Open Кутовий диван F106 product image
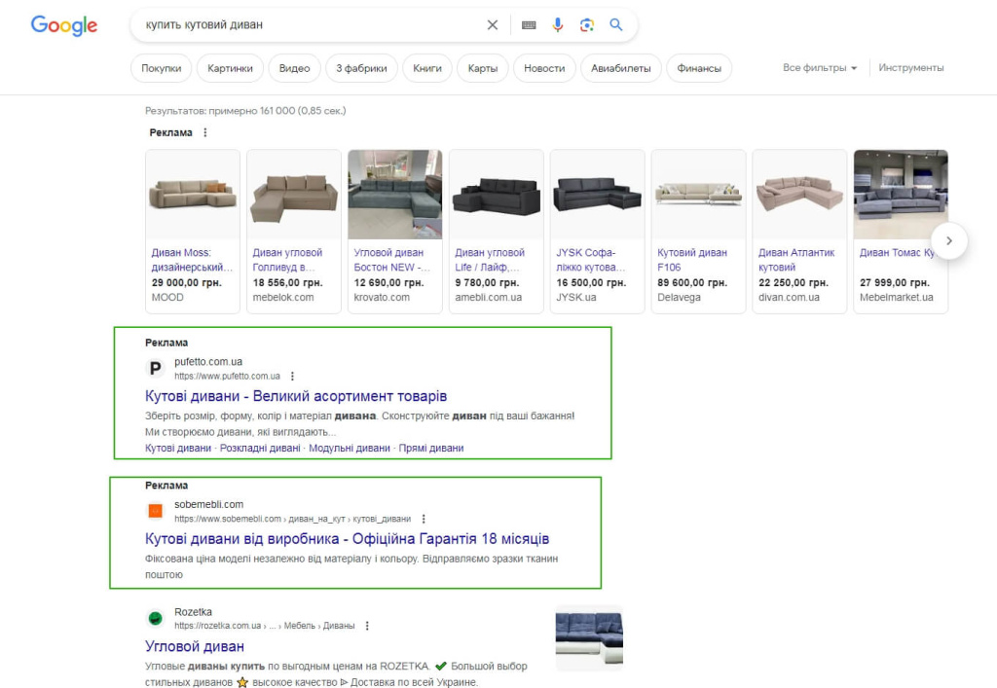Viewport: 997px width, 688px height. click(x=698, y=195)
